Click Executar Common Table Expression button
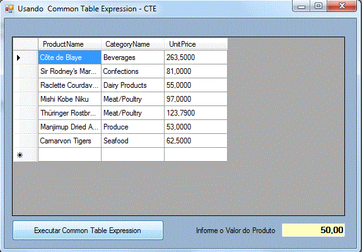 click(88, 231)
